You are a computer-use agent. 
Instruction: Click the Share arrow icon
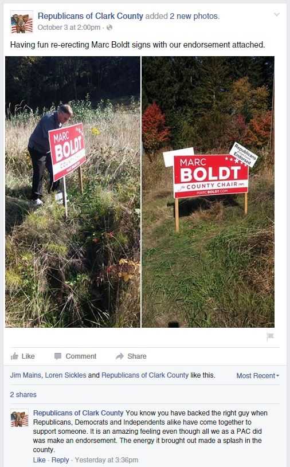coord(120,356)
